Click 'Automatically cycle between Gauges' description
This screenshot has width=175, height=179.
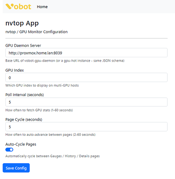click(52, 156)
